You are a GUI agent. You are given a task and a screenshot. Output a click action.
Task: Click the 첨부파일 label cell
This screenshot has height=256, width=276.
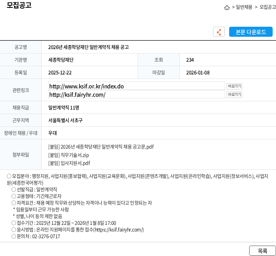pyautogui.click(x=20, y=154)
